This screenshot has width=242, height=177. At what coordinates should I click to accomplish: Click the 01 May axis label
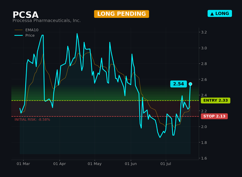(x=94, y=164)
